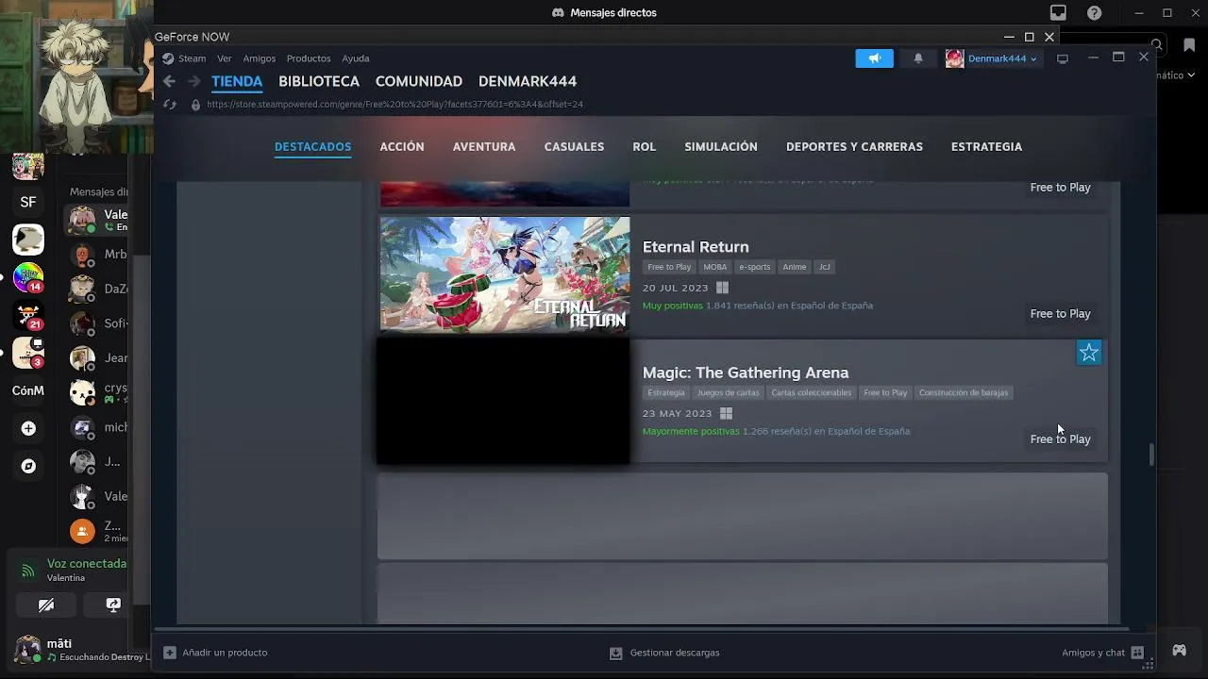Switch to the COMUNIDAD tab
The height and width of the screenshot is (679, 1208).
419,82
